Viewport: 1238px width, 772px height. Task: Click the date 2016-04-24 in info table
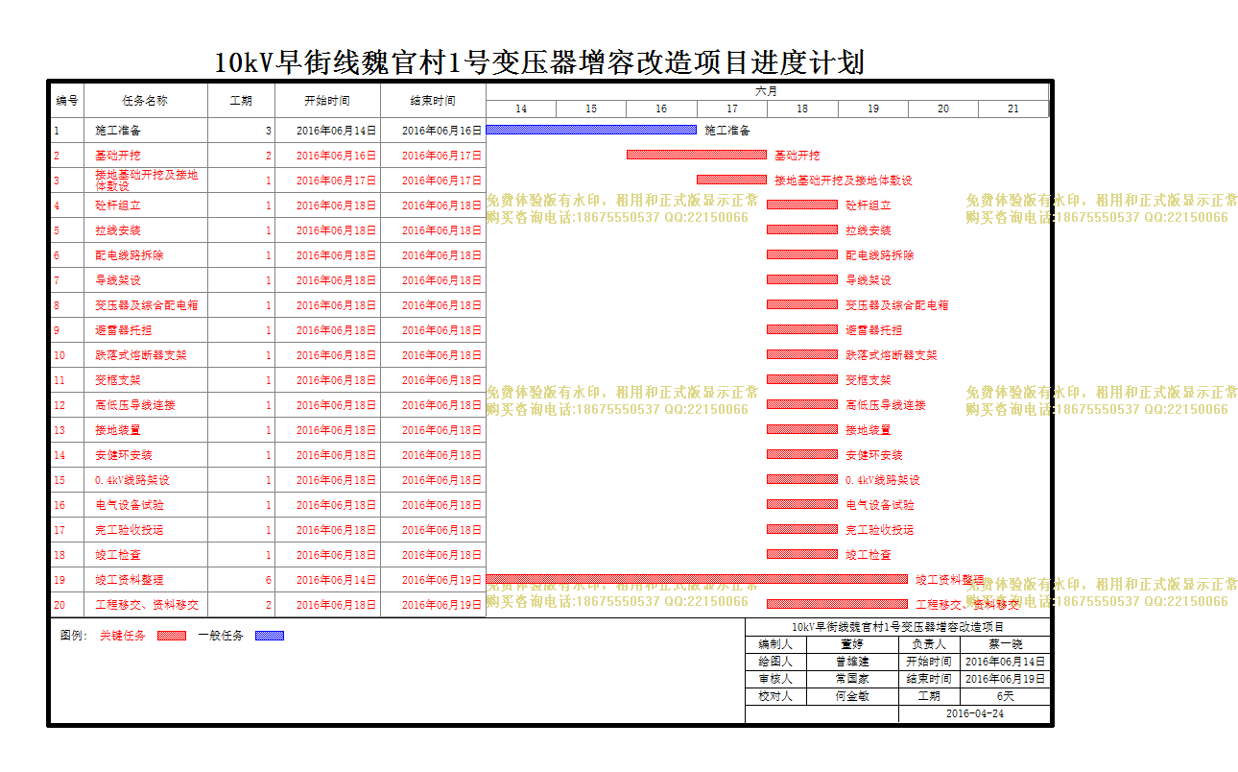tap(975, 713)
